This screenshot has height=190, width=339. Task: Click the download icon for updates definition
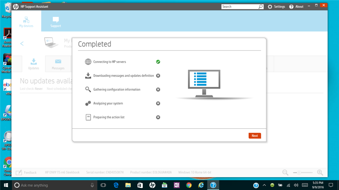point(88,76)
